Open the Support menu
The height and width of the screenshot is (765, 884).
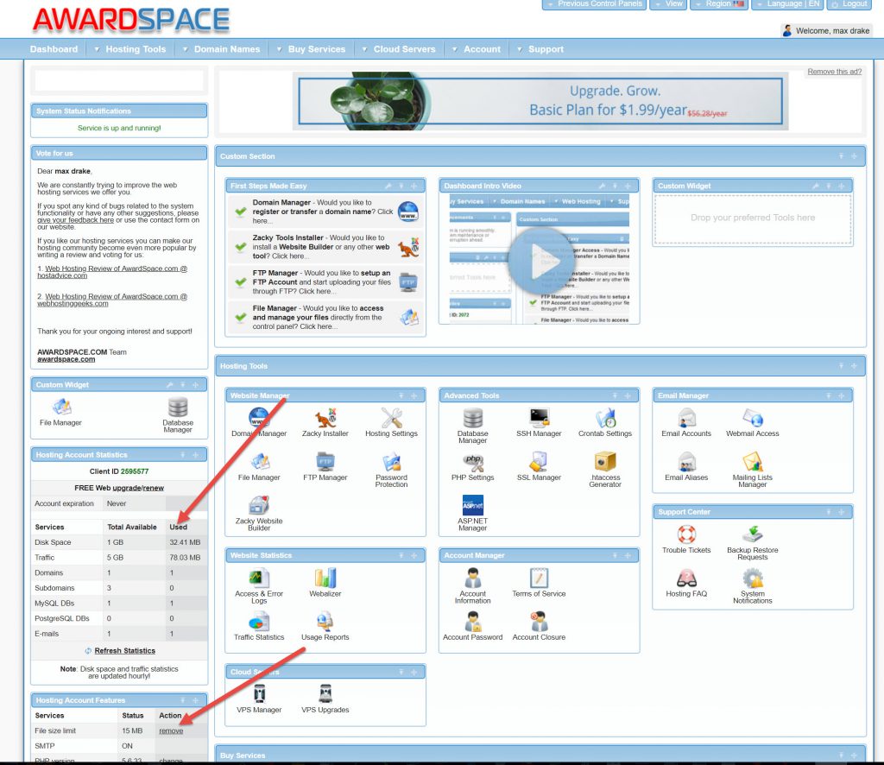(545, 49)
